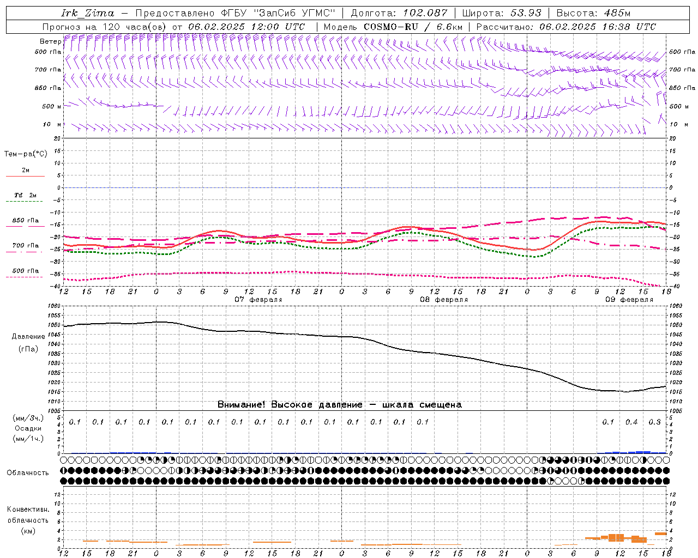The height and width of the screenshot is (558, 698).
Task: Click the 'Долгота: 102.087' header value
Action: click(399, 13)
